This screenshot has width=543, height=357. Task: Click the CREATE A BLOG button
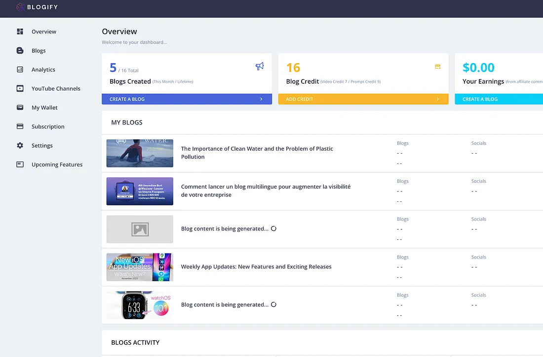(187, 98)
